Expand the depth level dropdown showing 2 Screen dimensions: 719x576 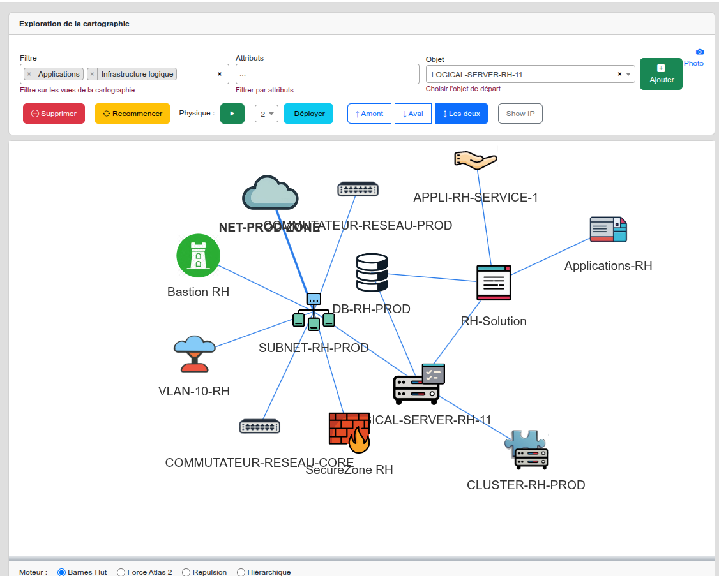(266, 114)
